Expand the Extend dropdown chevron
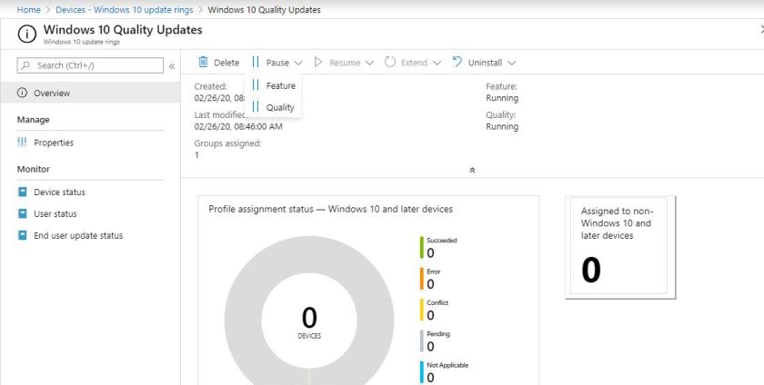This screenshot has width=764, height=385. tap(437, 63)
